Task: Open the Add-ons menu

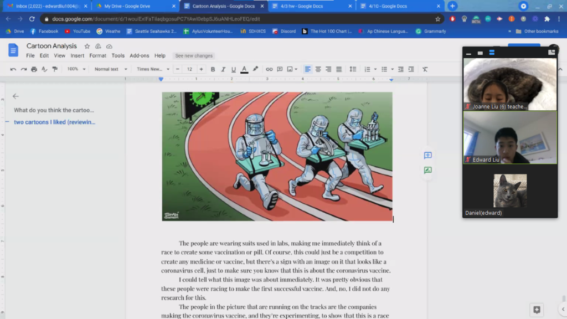Action: [139, 56]
